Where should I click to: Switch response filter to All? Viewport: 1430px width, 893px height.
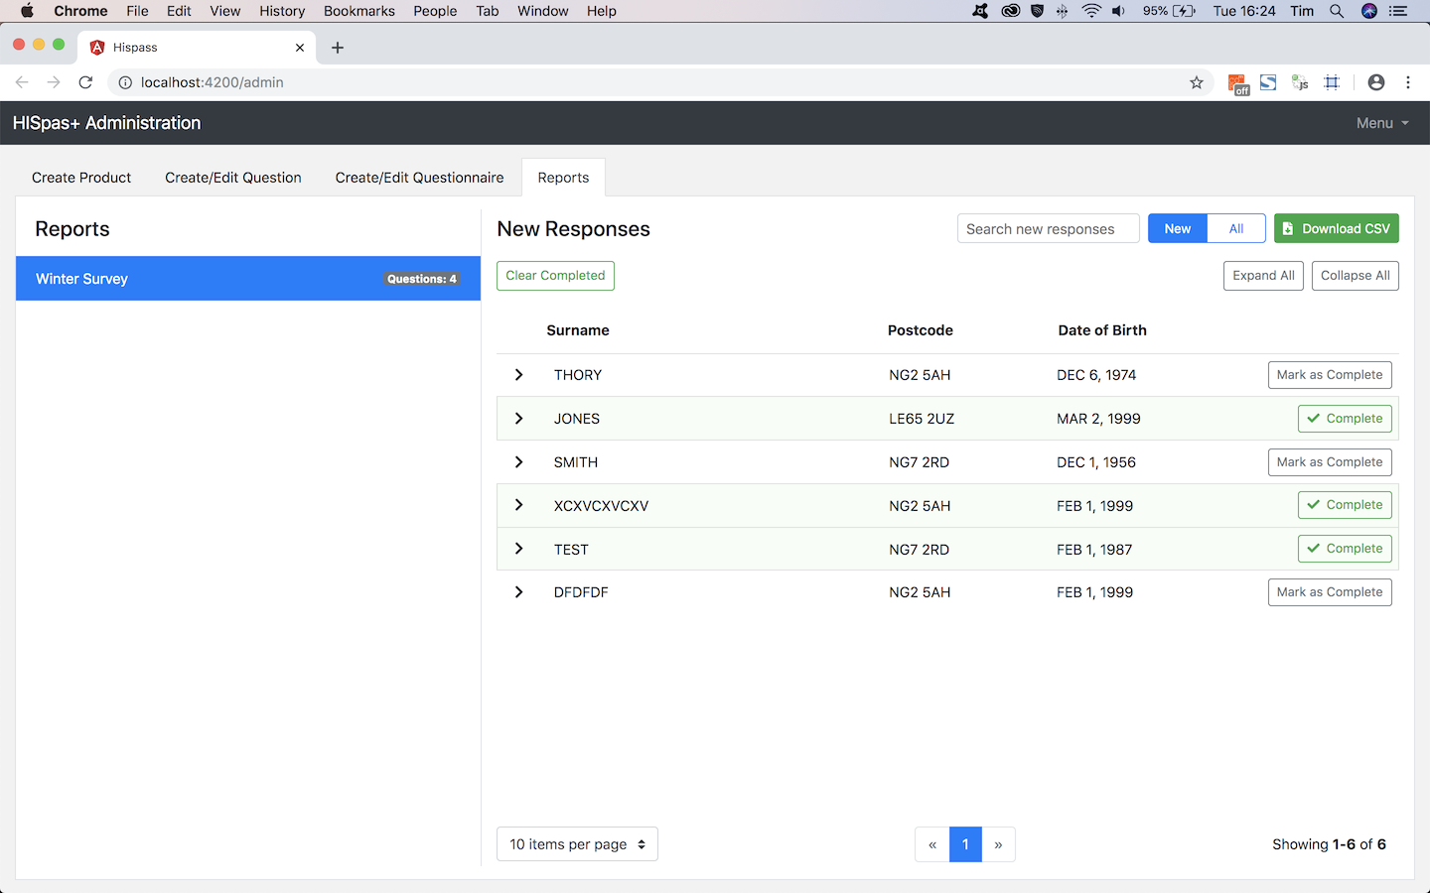1235,229
